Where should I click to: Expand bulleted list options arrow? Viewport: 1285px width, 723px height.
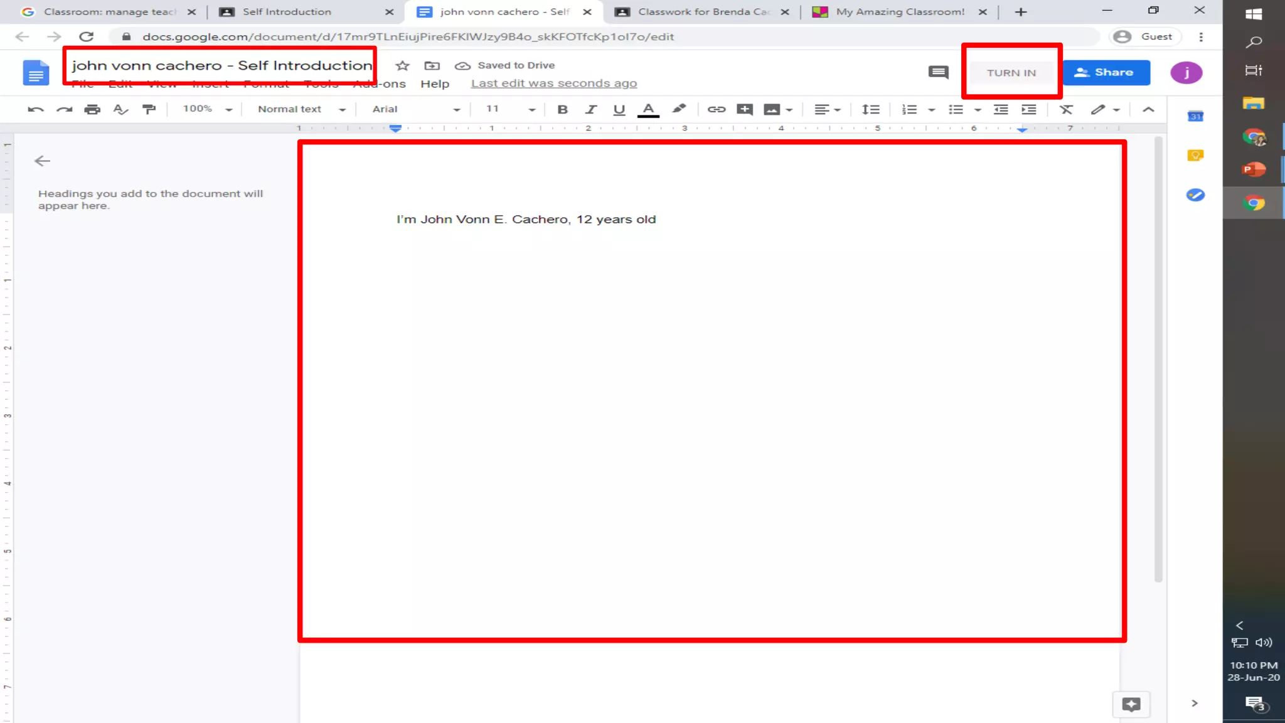[978, 110]
